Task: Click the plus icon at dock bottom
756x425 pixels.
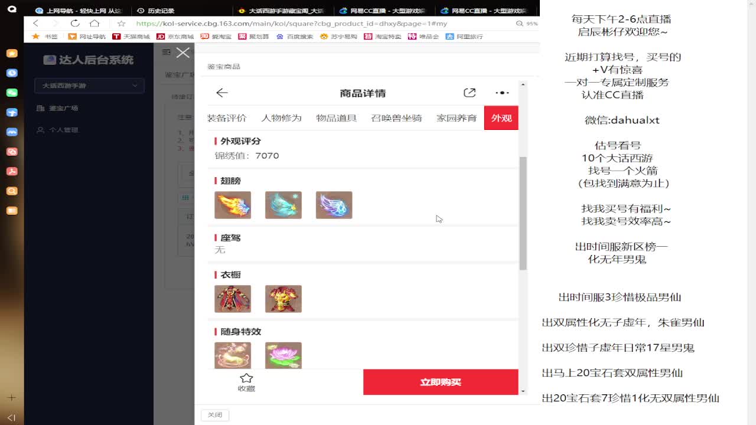Action: 12,398
